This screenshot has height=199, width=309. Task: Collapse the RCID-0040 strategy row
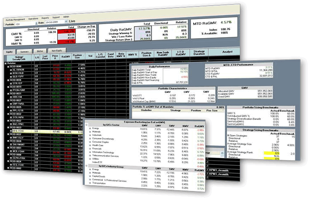click(8, 67)
